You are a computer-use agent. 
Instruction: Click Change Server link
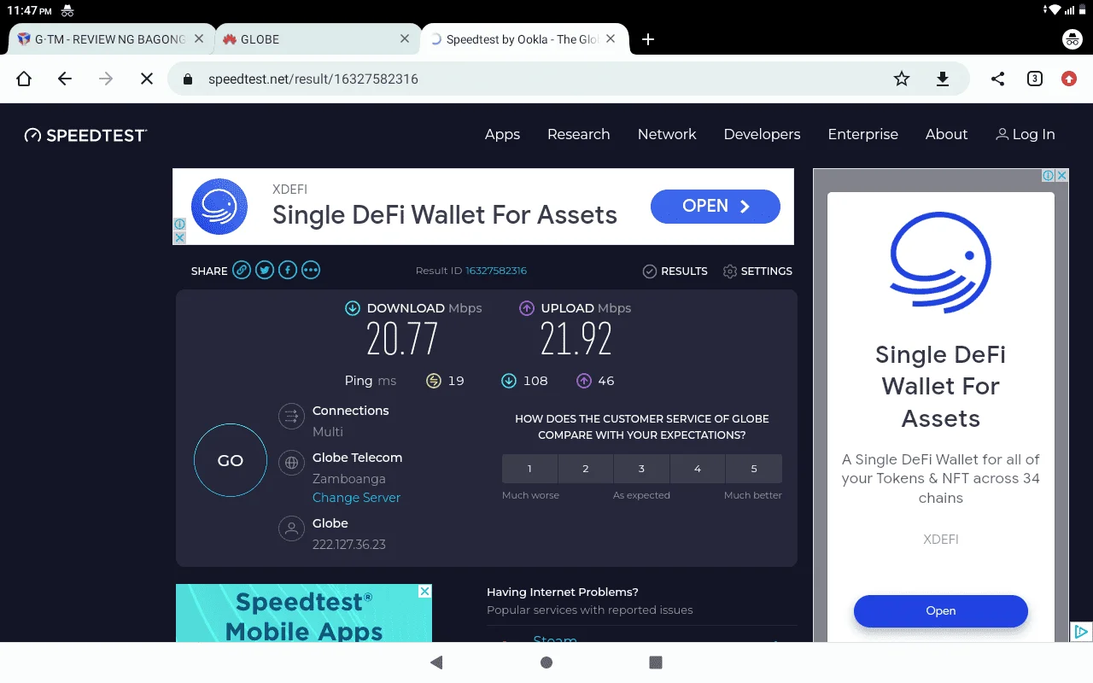click(x=356, y=498)
